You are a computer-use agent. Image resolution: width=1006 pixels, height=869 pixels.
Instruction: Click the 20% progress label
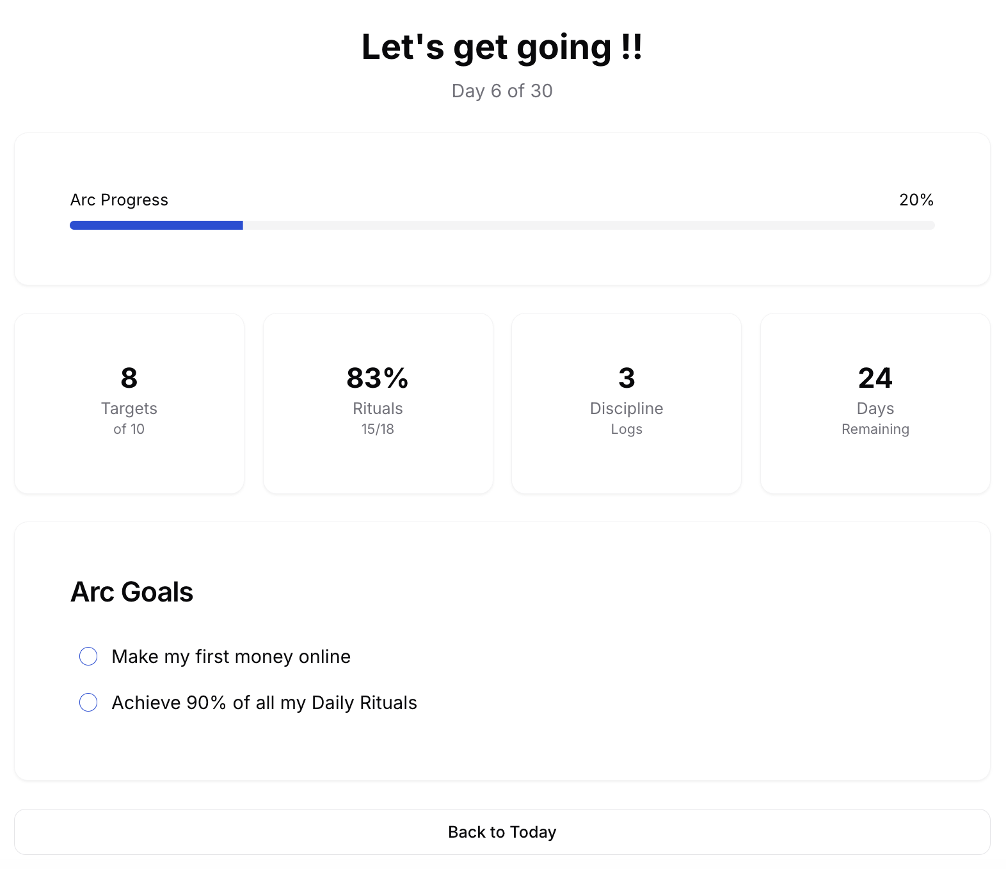(x=916, y=200)
